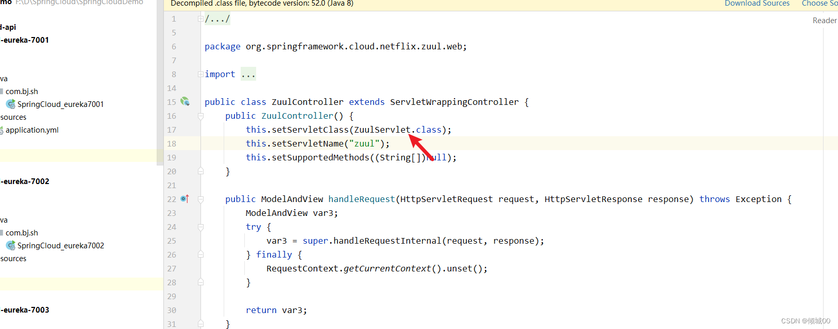Screen dimensions: 838x329
Task: Click ZuulServlet class reference
Action: tap(382, 130)
